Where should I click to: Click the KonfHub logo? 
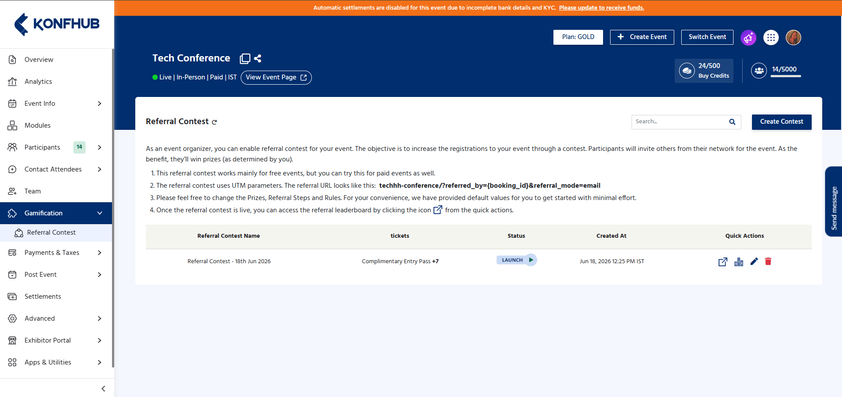coord(57,24)
